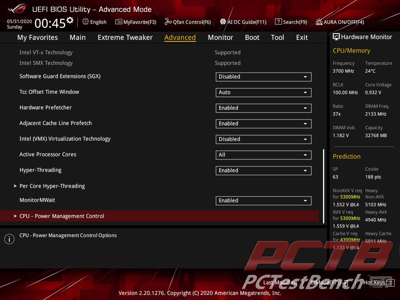The height and width of the screenshot is (300, 400).
Task: Expand Per Core Hyper-Threading submenu
Action: [52, 186]
